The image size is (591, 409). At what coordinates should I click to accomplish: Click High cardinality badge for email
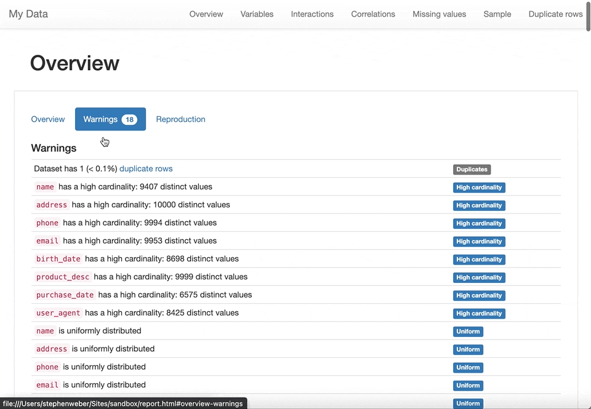pos(479,242)
